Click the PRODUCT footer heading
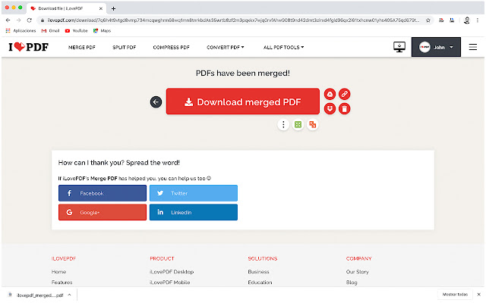Screen dimensions: 486x303 click(162, 258)
